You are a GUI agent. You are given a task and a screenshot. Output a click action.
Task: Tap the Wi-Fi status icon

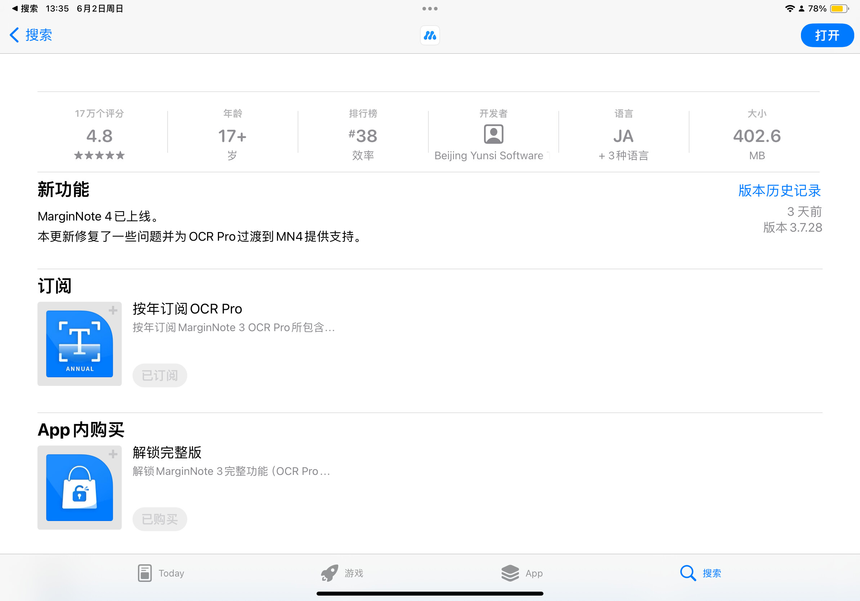[790, 8]
